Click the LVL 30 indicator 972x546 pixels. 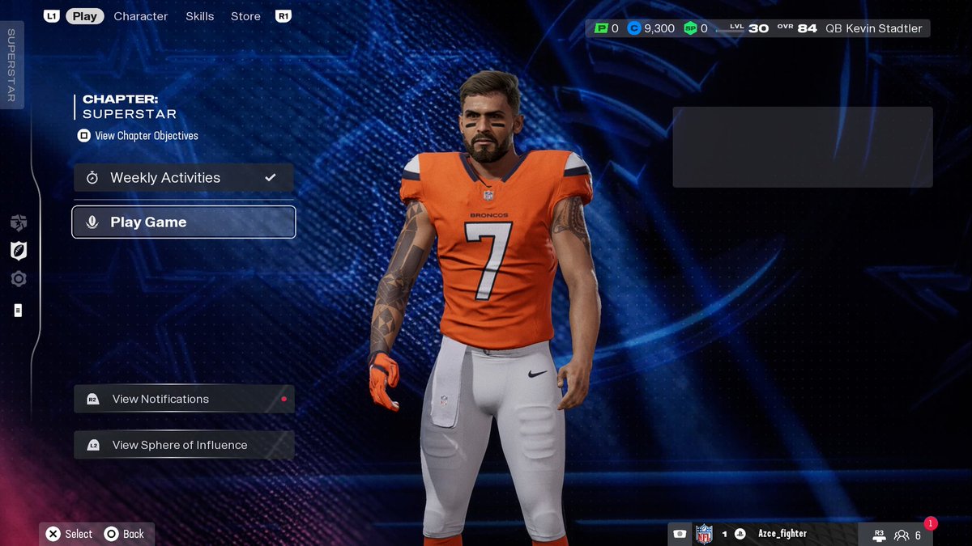pyautogui.click(x=749, y=28)
